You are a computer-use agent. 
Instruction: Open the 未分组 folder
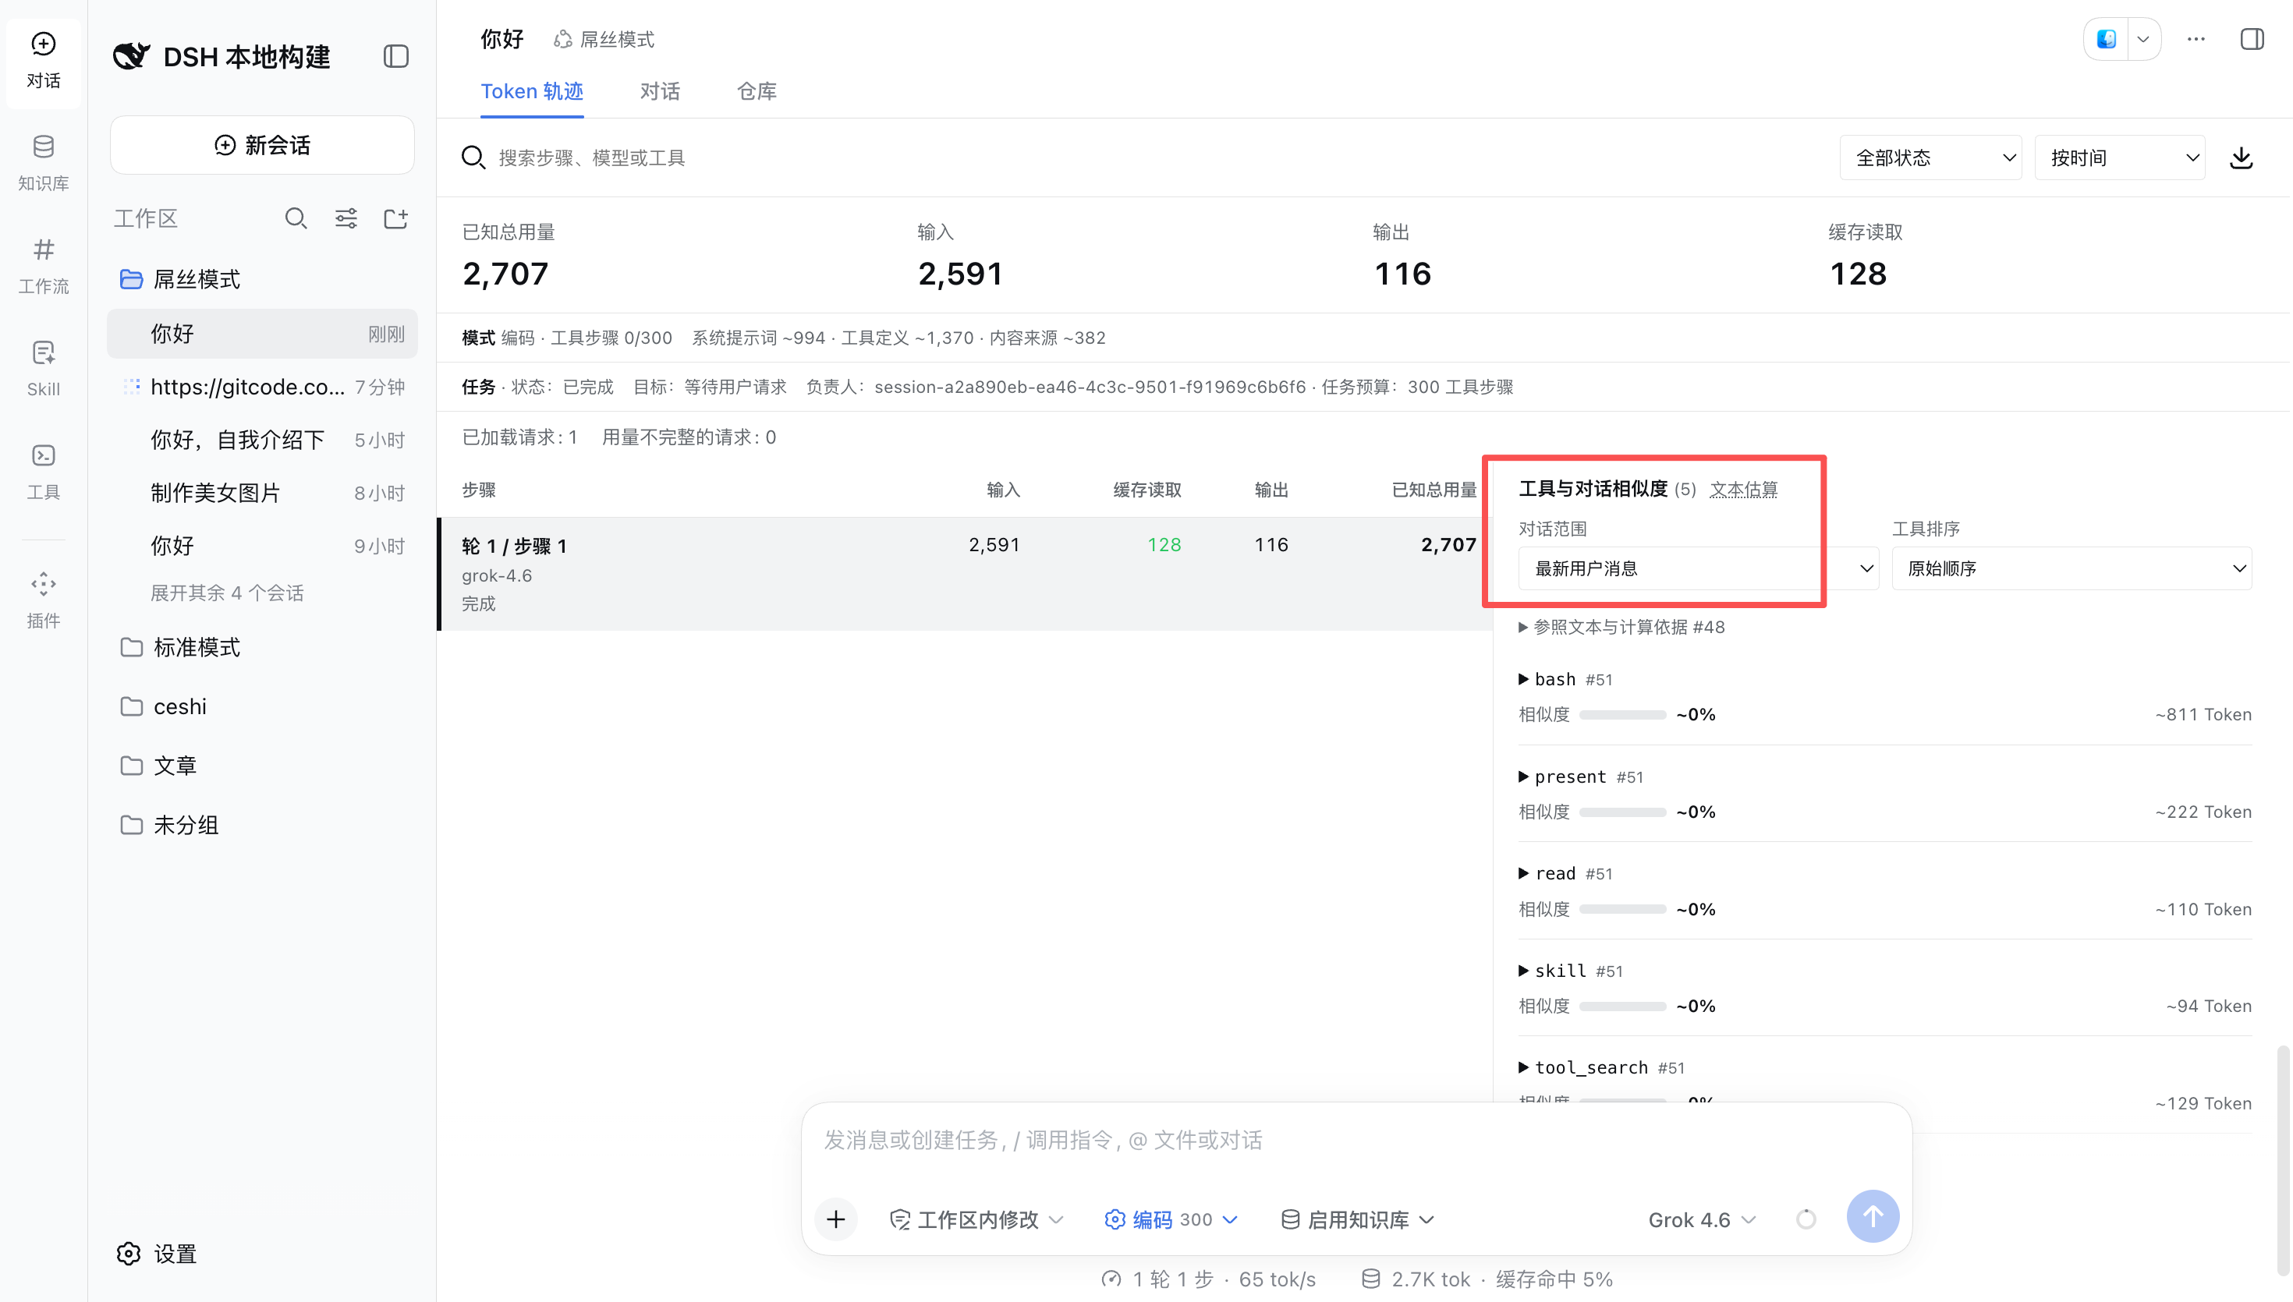pos(262,825)
